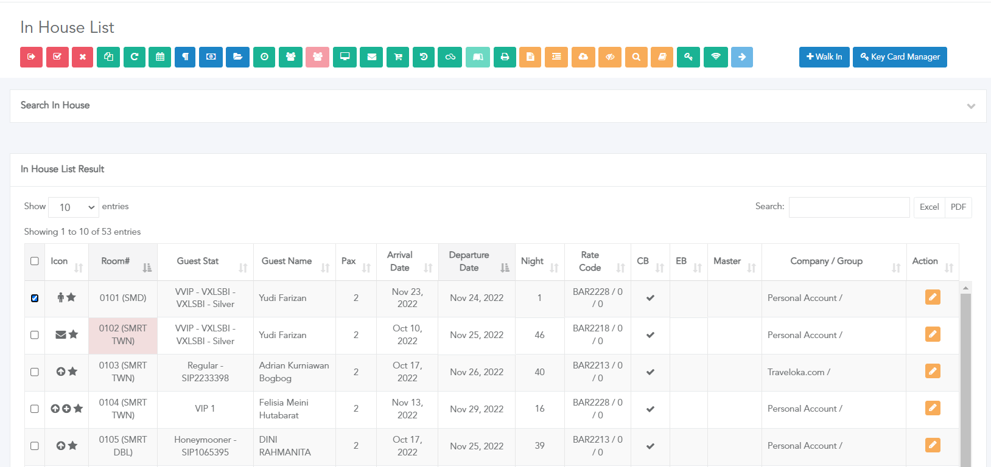Click the orange outdent list icon

556,57
